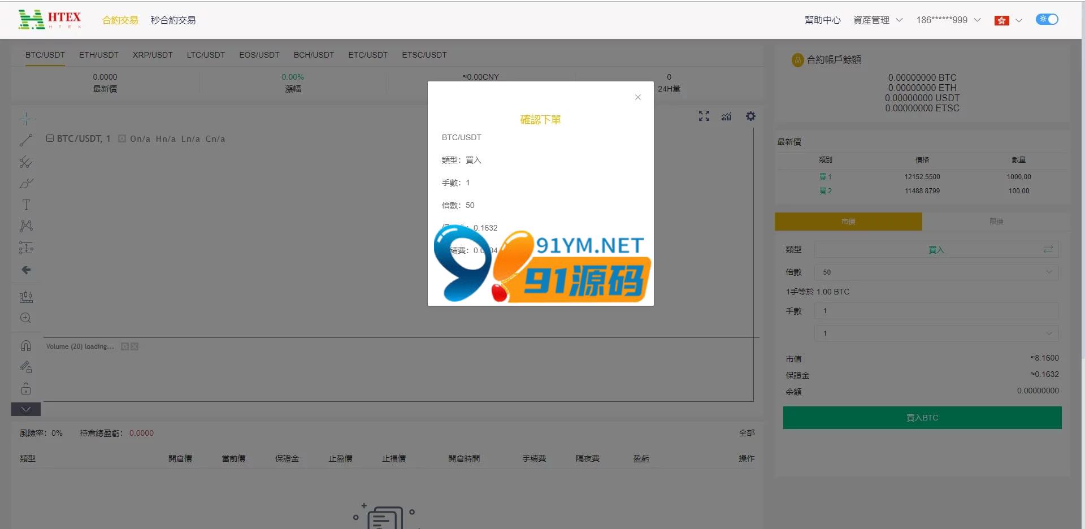The image size is (1085, 529).
Task: Open the 資產管理 dropdown menu
Action: tap(878, 20)
